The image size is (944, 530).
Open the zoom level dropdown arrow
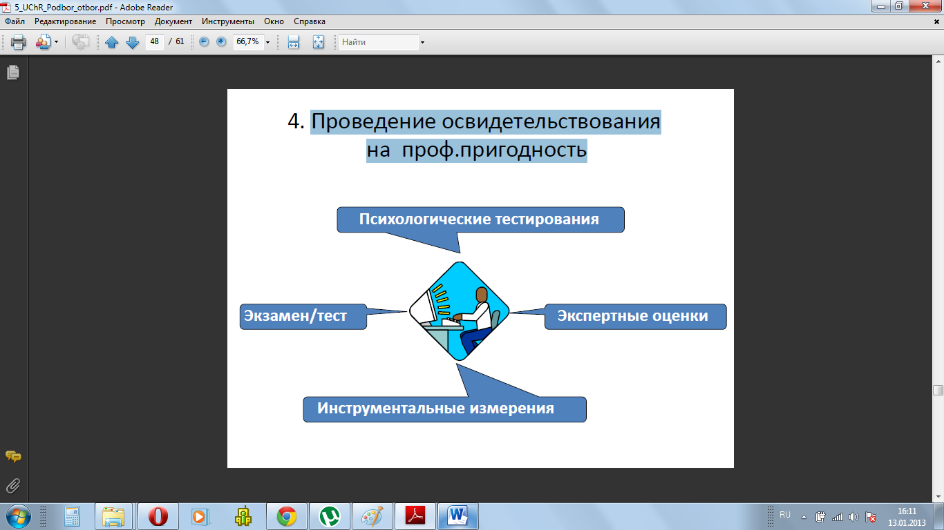click(x=268, y=42)
